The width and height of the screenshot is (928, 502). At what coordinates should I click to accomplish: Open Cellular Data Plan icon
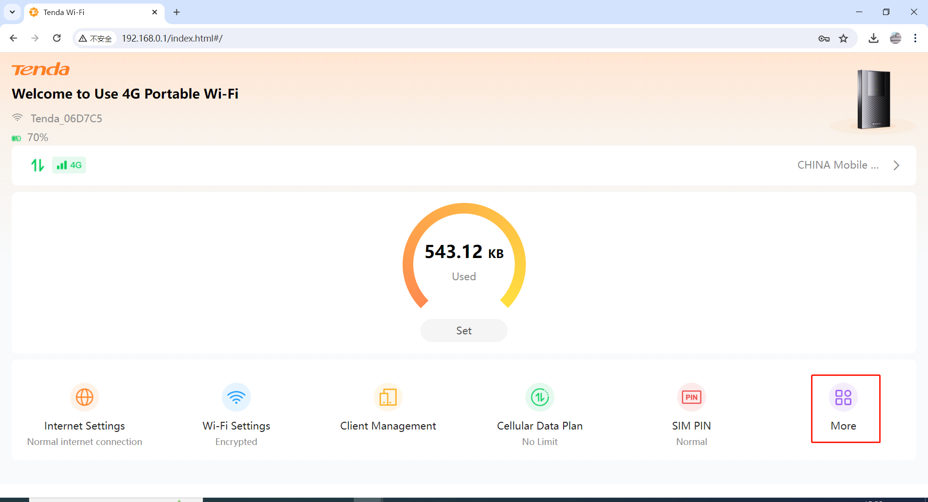click(539, 397)
